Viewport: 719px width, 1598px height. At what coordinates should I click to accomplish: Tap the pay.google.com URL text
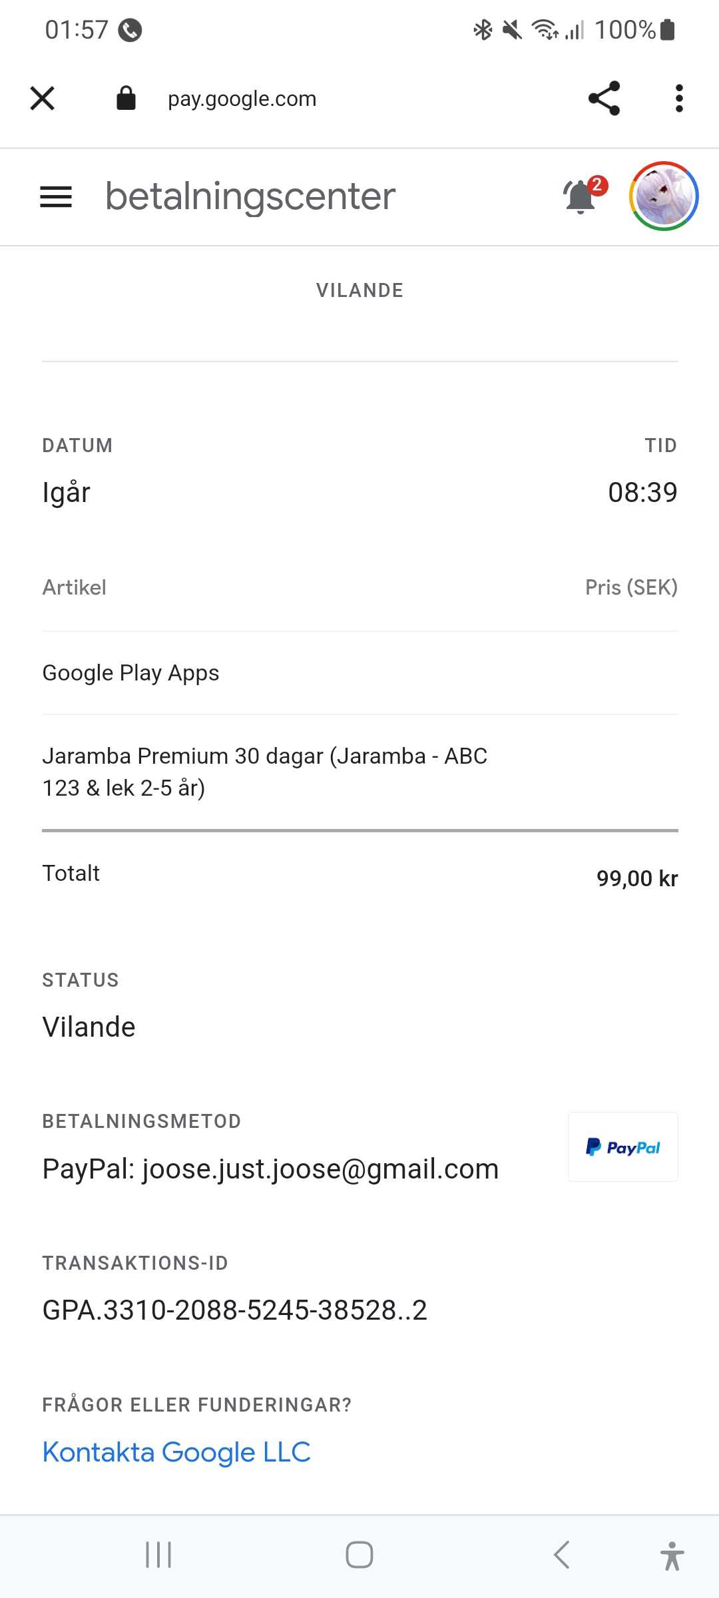click(x=242, y=99)
